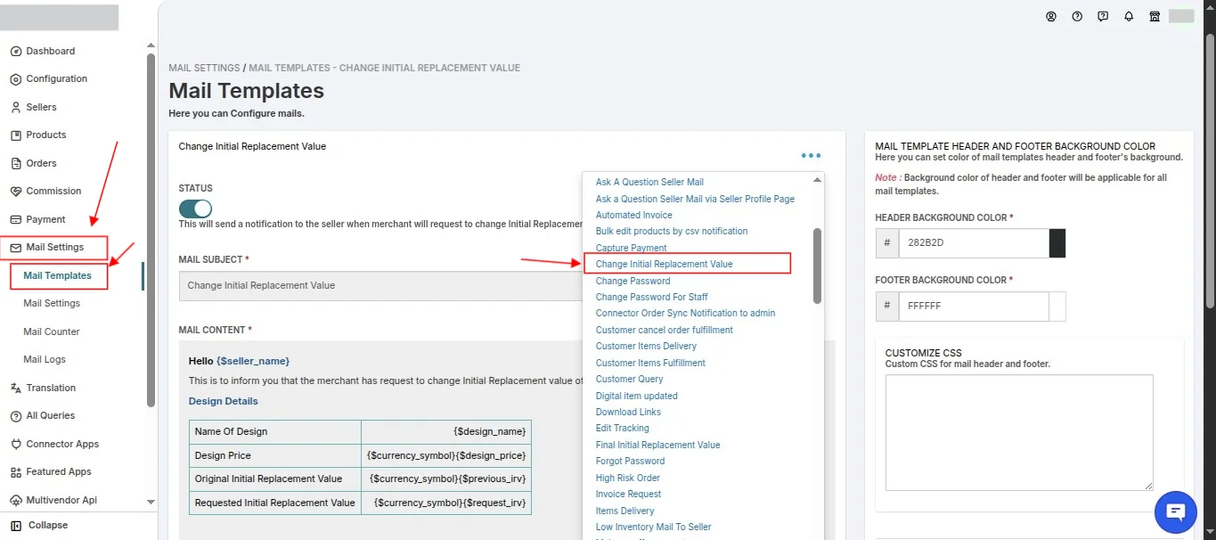The height and width of the screenshot is (540, 1216).
Task: Click the footer color hex input FFFFFF
Action: pyautogui.click(x=974, y=307)
